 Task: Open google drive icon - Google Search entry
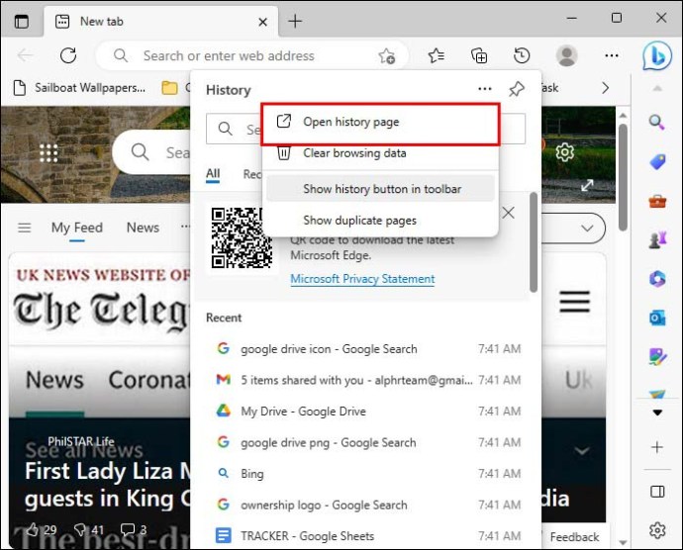tap(368, 349)
